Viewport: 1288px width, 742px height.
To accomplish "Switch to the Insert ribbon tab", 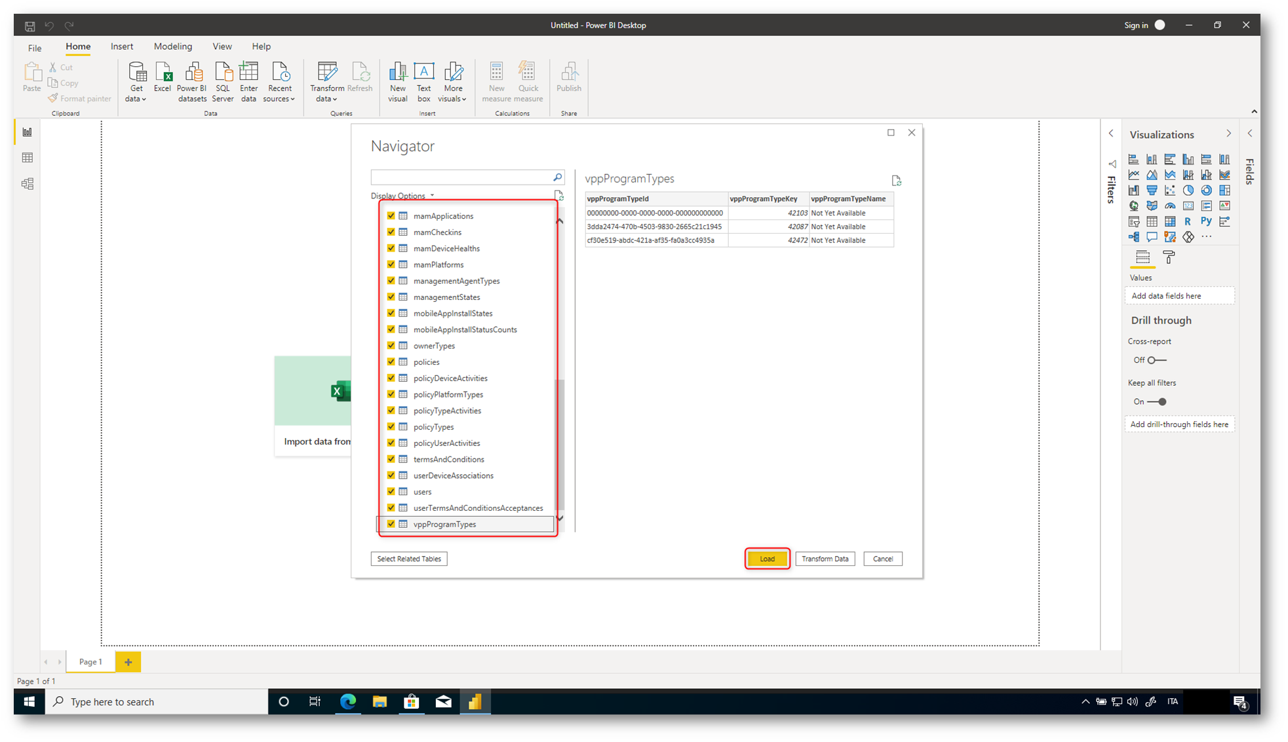I will click(122, 46).
